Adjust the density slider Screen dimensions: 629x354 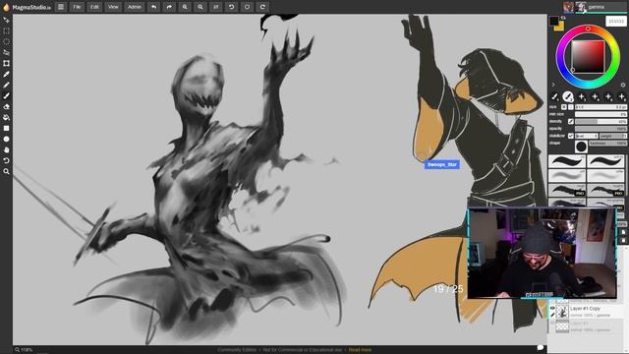600,122
